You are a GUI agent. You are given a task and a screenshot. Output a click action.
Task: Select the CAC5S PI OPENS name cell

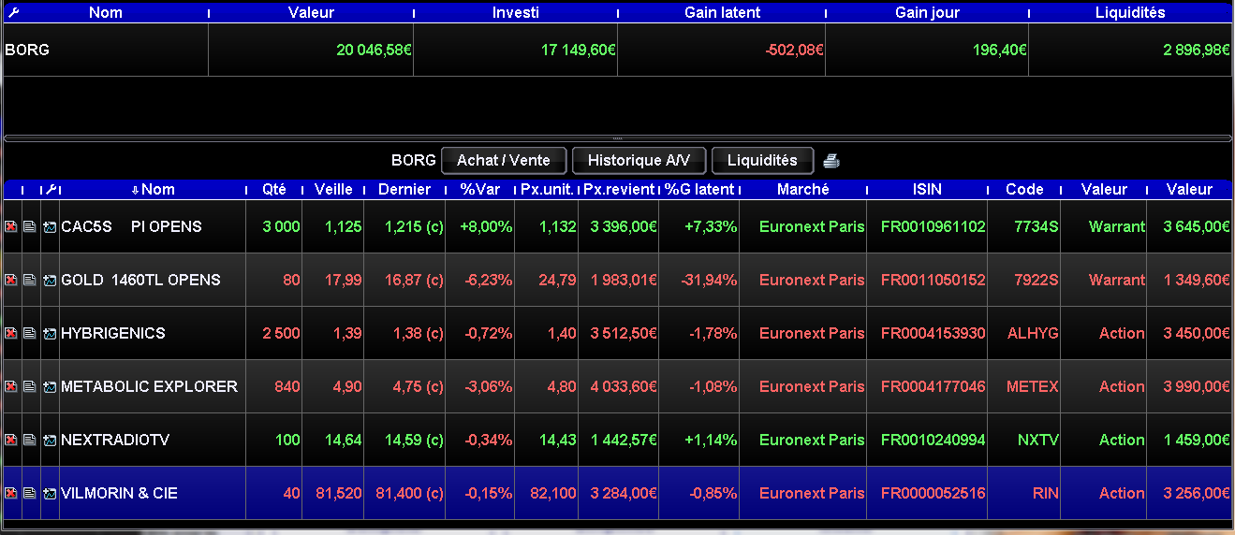[153, 227]
